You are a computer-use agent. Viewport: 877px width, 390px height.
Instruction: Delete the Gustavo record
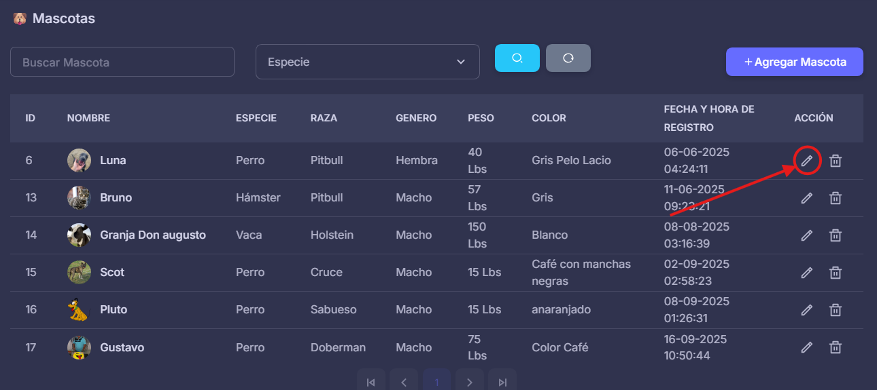point(836,347)
